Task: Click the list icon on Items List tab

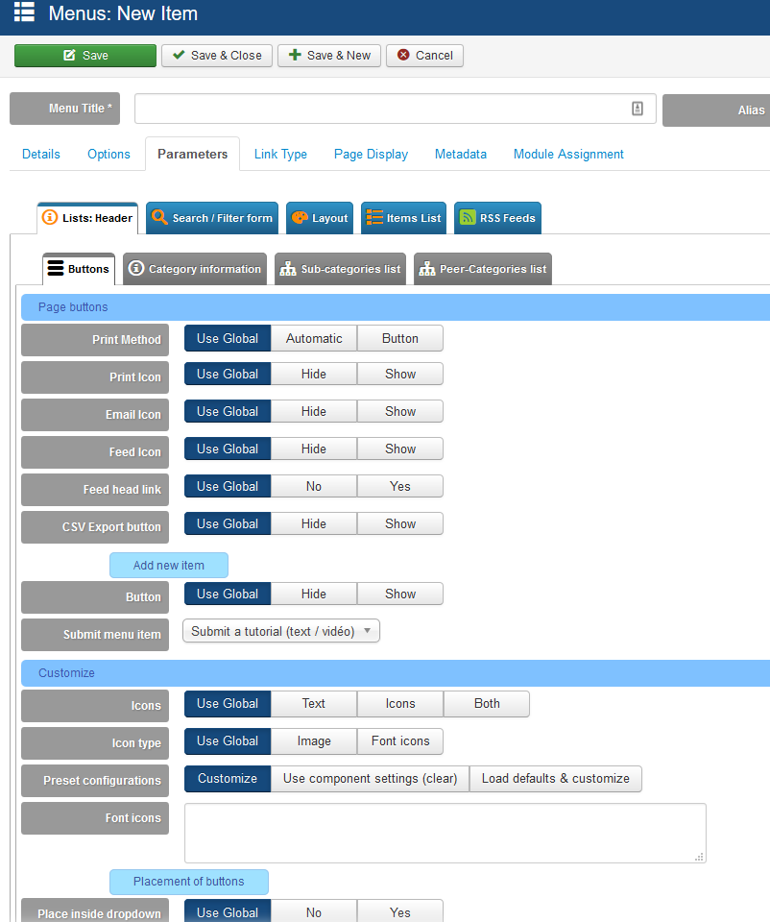Action: point(373,218)
